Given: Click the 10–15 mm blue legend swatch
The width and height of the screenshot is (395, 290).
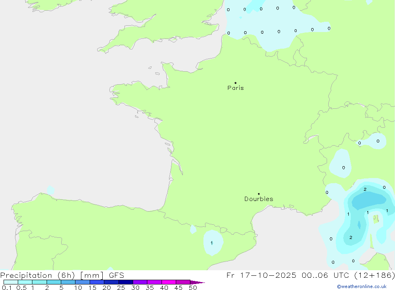Looking at the screenshot, I should [83, 282].
